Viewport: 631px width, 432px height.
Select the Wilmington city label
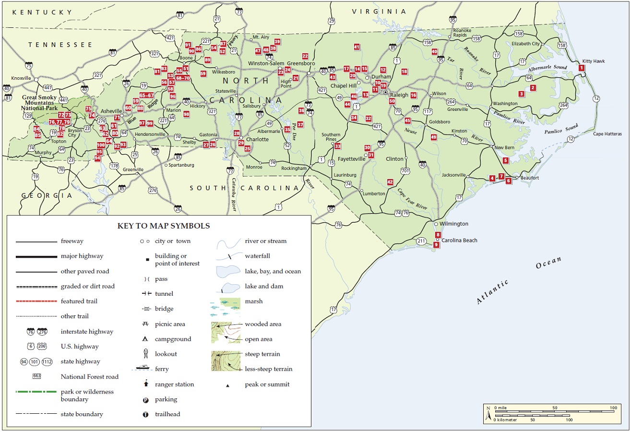pyautogui.click(x=454, y=224)
